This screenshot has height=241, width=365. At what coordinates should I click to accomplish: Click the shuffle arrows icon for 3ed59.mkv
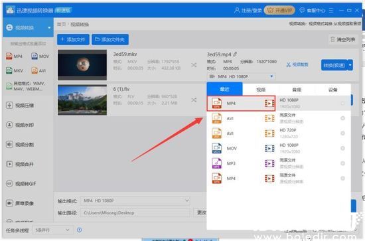[x=194, y=65]
